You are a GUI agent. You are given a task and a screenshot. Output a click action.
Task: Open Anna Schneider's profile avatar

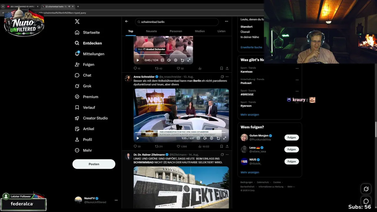pos(128,78)
